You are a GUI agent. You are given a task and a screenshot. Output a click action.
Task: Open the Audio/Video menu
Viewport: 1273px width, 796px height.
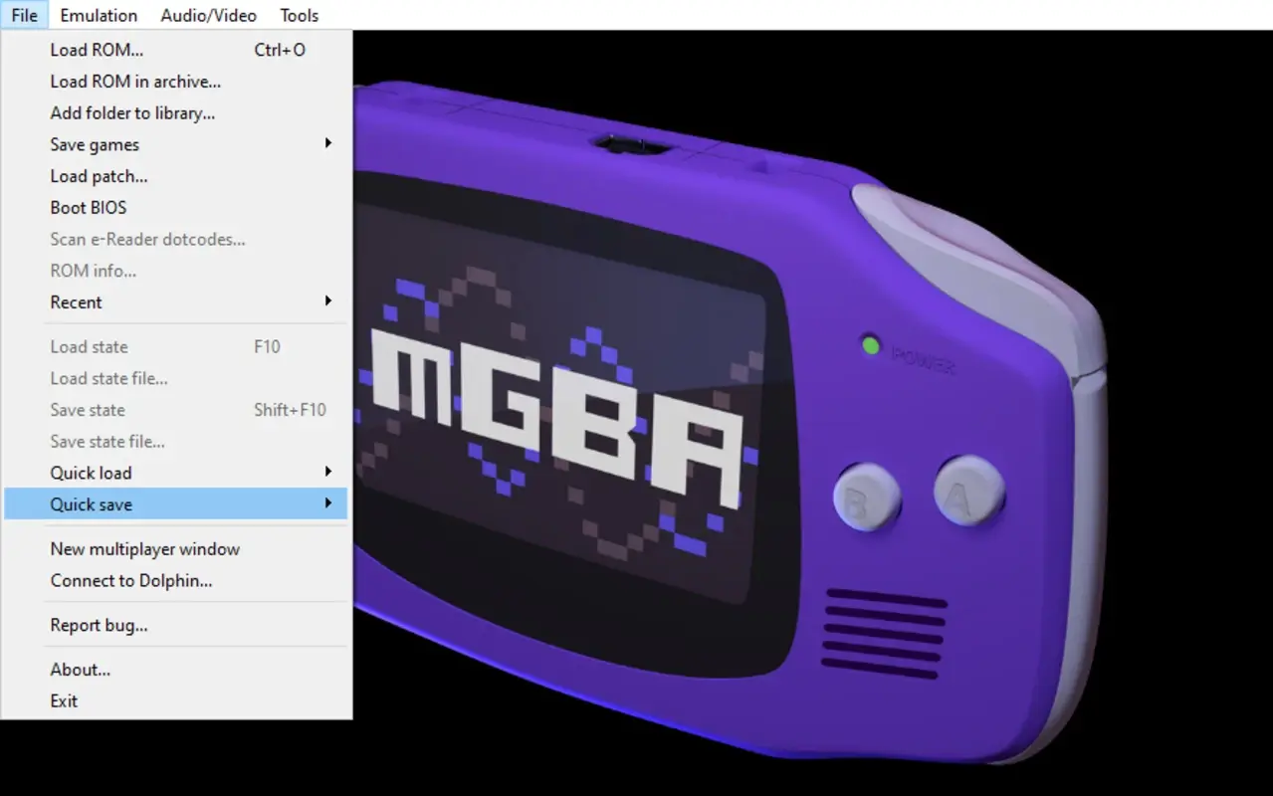tap(208, 15)
